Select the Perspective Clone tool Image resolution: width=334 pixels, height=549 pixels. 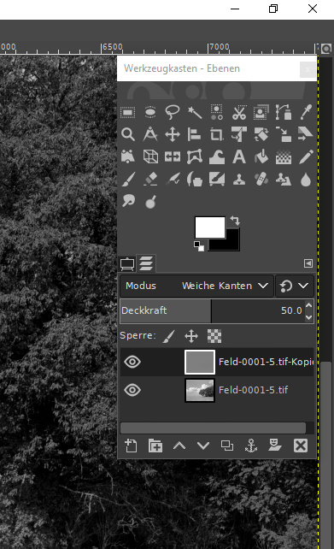coord(284,180)
